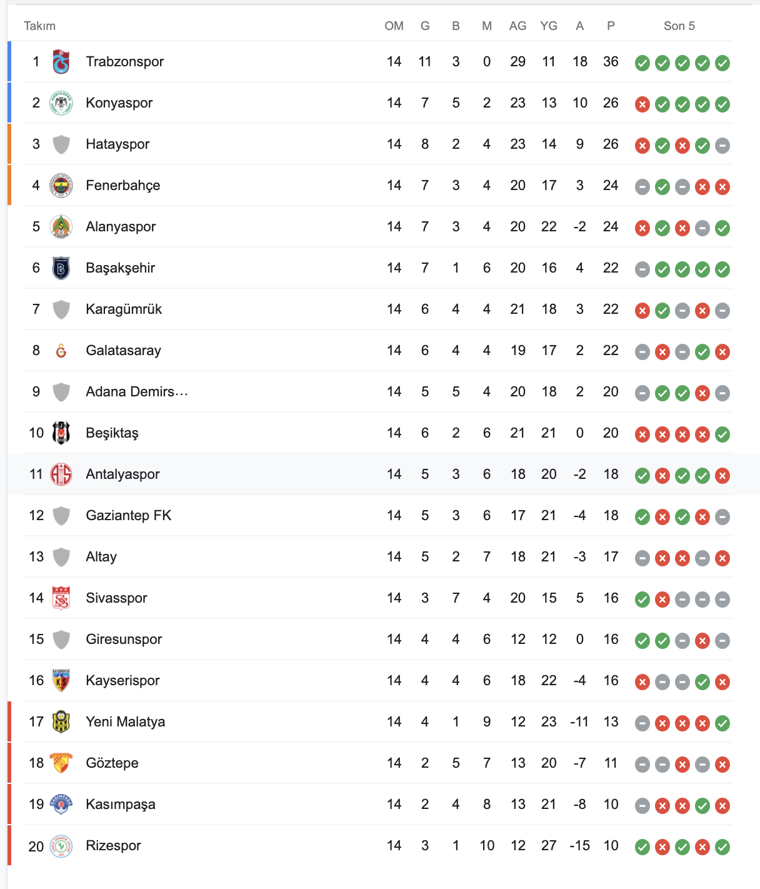Click the Trabzonspor club crest icon
The width and height of the screenshot is (760, 889).
(x=61, y=62)
